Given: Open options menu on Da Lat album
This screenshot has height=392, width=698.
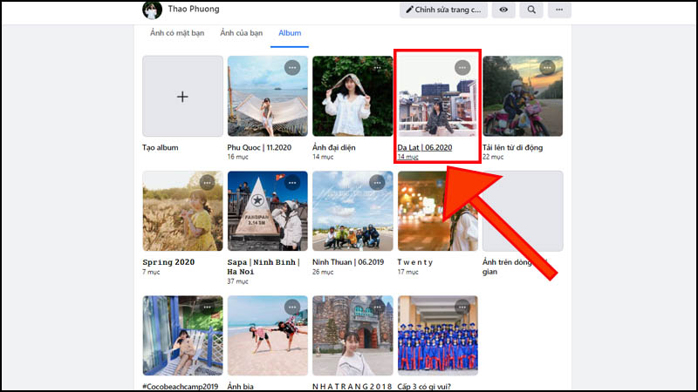Looking at the screenshot, I should coord(462,68).
